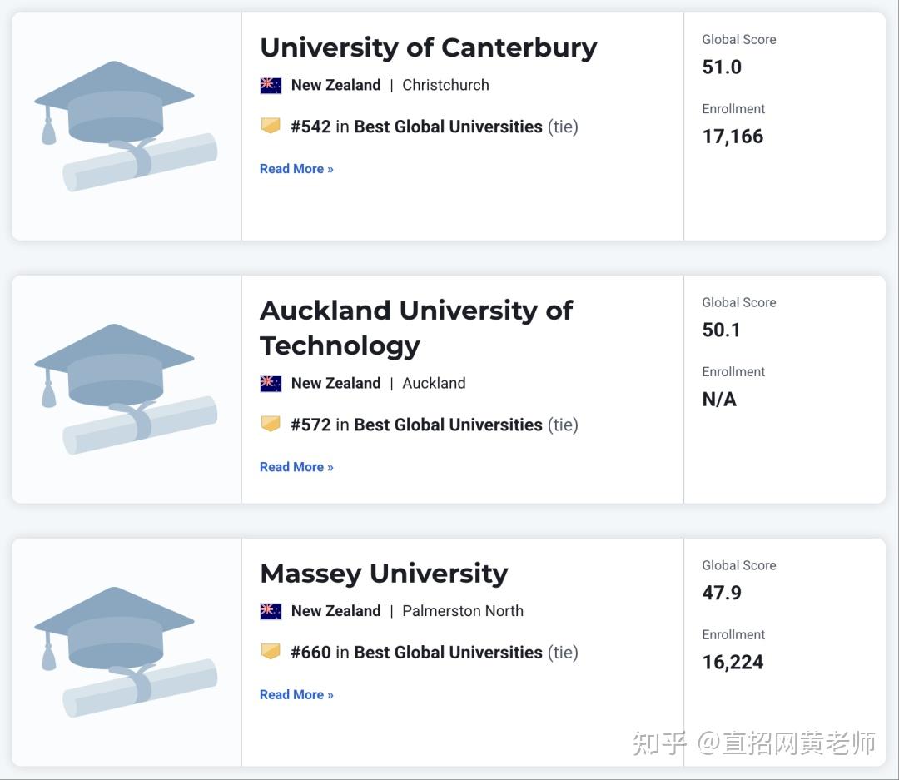Click the New Zealand flag beside Palmerston North
Viewport: 899px width, 780px height.
tap(271, 611)
